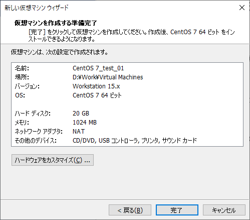Click the 仮想マシンを作成する準備完了 heading
Viewport: 250px width, 220px height.
click(x=56, y=23)
